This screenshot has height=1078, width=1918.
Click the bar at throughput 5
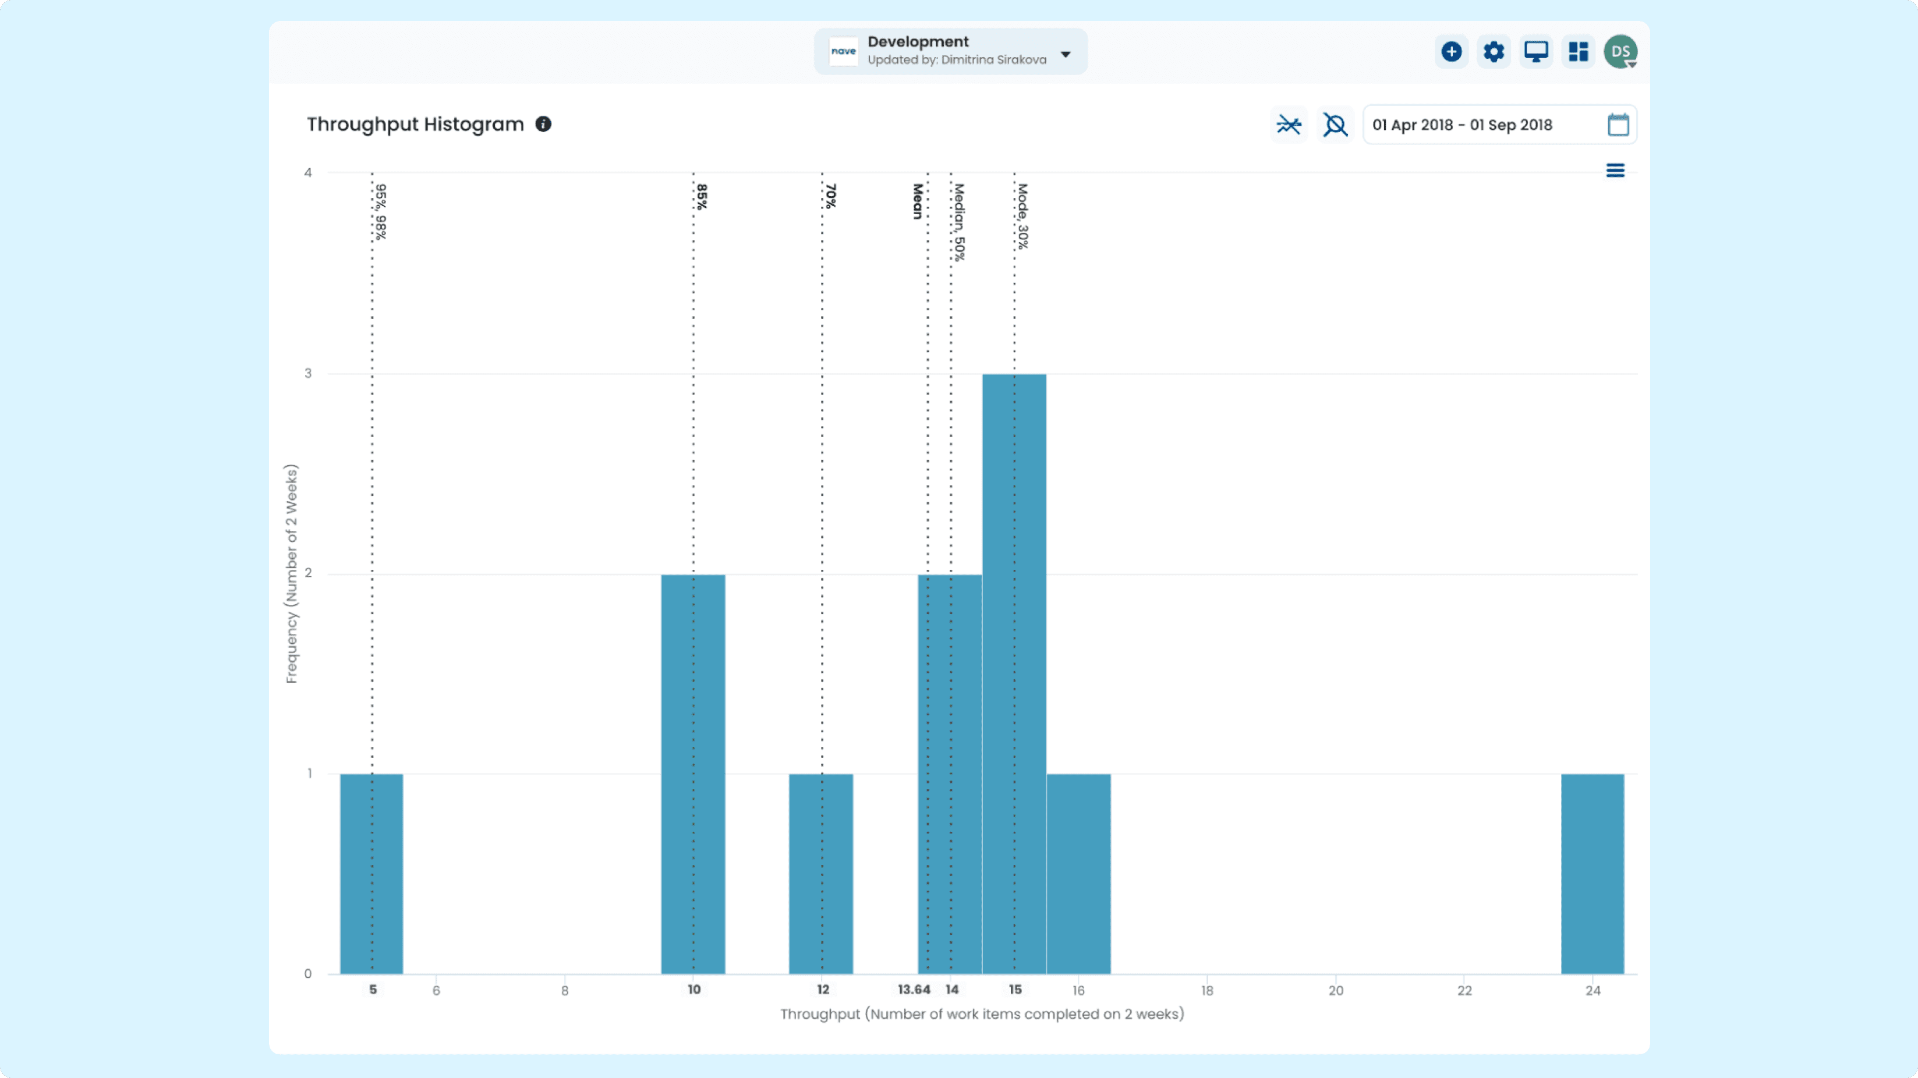[x=371, y=874]
